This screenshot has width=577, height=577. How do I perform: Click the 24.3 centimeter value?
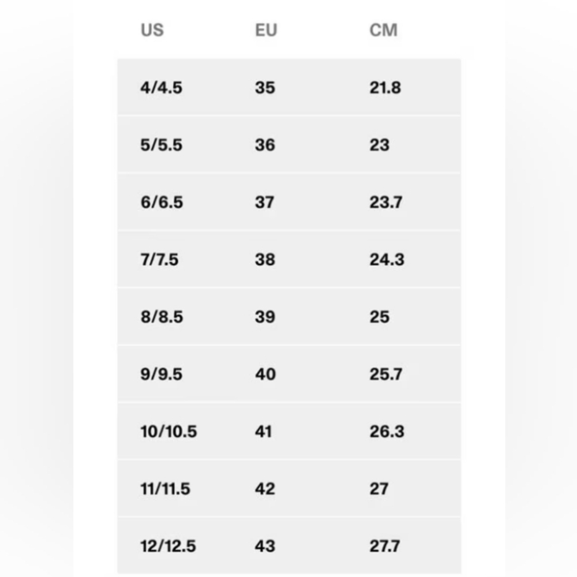pyautogui.click(x=387, y=260)
